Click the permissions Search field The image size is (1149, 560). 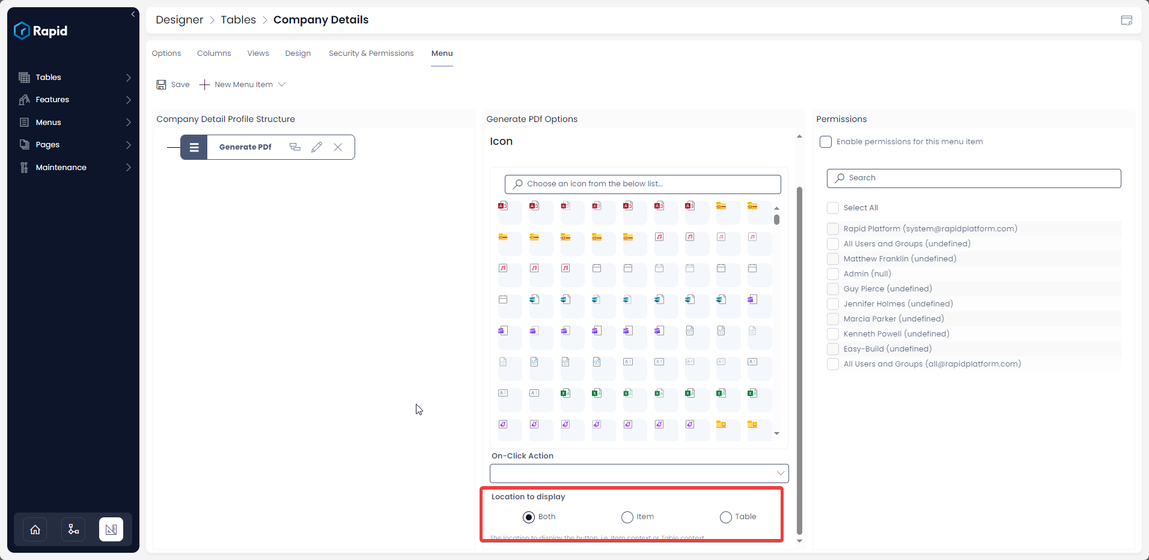[974, 178]
